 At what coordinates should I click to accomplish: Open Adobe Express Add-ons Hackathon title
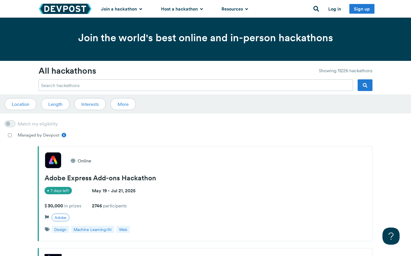[100, 178]
